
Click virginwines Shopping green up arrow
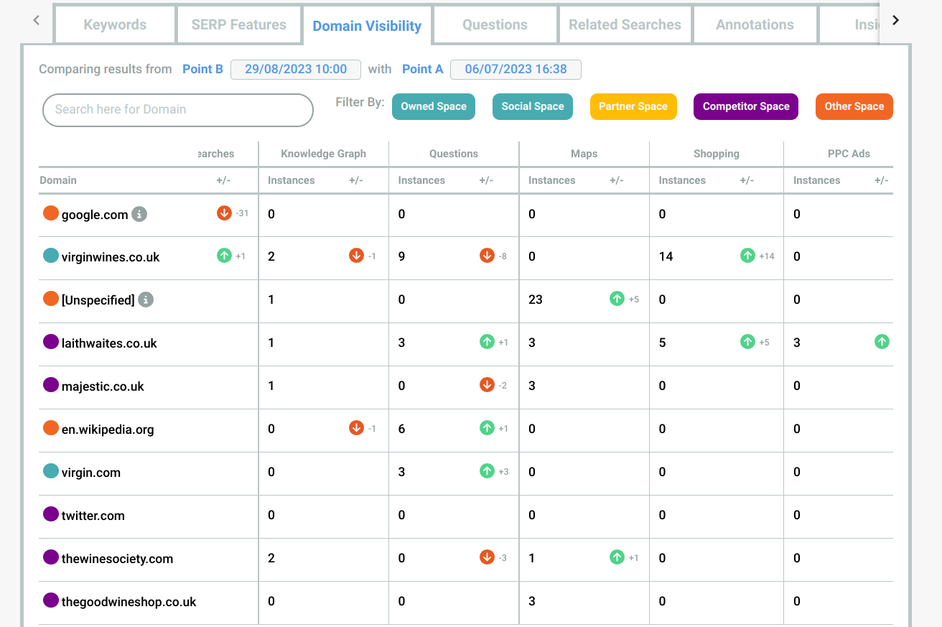coord(747,256)
